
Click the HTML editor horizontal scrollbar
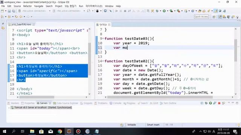click(37, 97)
